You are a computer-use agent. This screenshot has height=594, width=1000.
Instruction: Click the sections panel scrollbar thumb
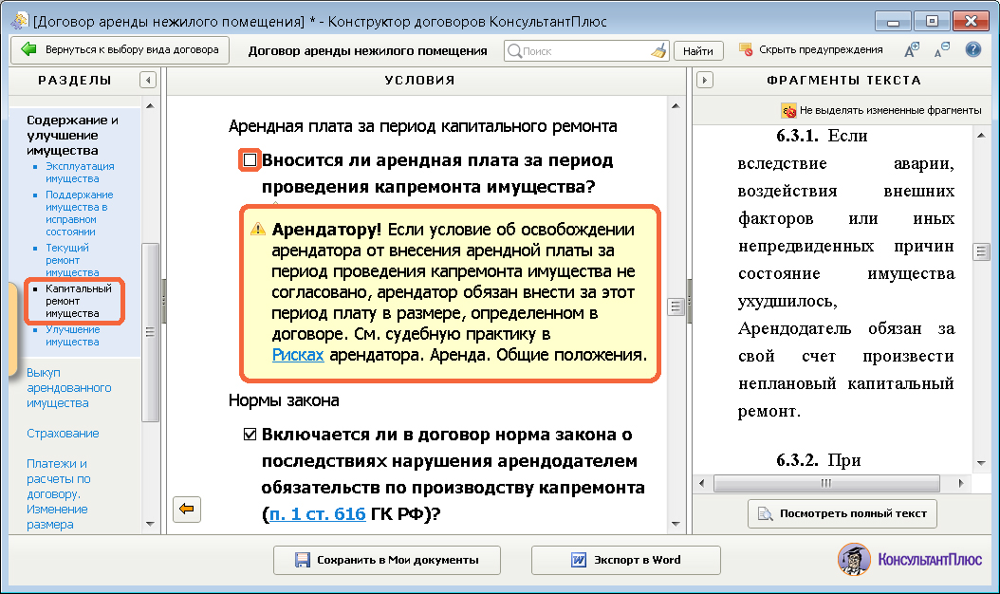(x=151, y=332)
